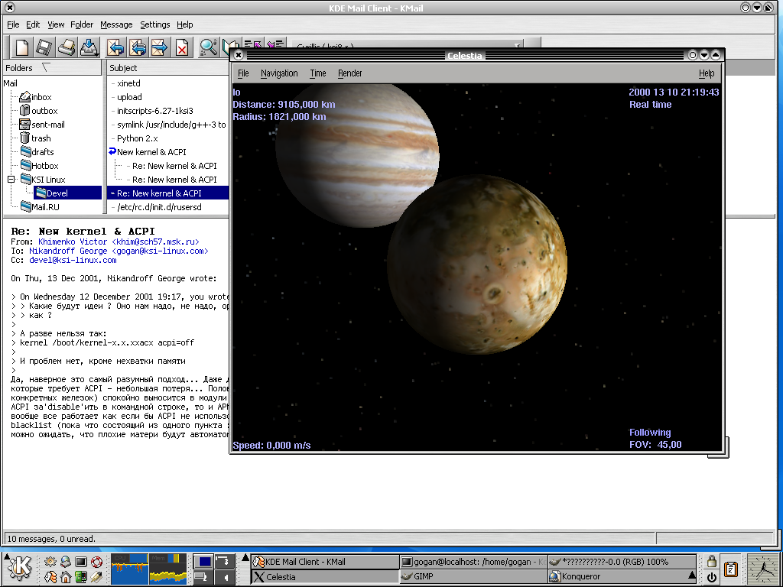
Task: Open KMail Folder menu
Action: click(x=81, y=24)
